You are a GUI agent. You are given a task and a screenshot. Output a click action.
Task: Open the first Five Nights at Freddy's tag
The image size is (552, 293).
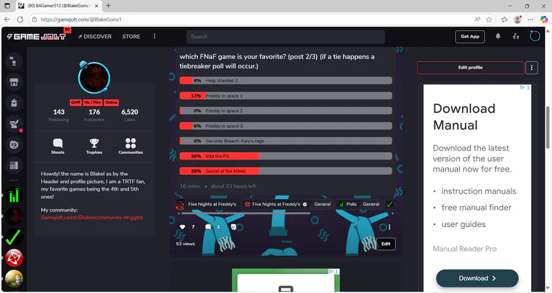[207, 204]
